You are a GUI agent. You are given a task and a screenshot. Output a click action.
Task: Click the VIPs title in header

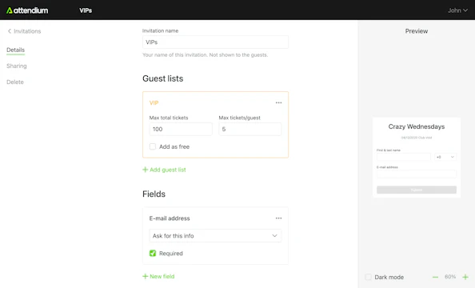tap(86, 10)
